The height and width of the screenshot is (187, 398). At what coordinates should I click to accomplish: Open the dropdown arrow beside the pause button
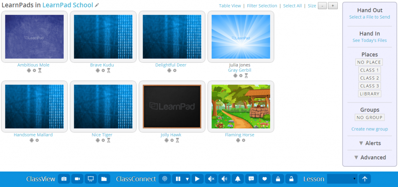[187, 179]
